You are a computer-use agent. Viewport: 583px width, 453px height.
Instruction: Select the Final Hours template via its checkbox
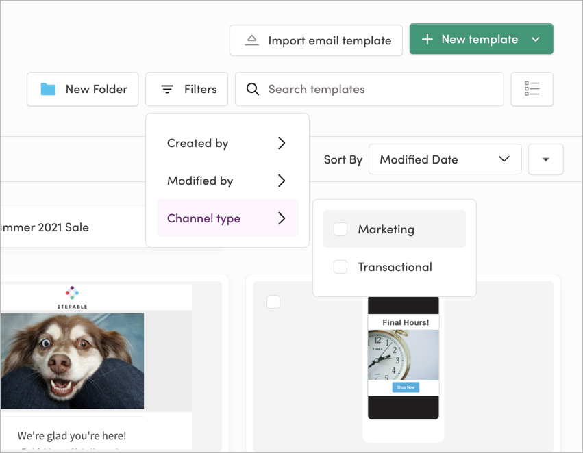(x=273, y=301)
